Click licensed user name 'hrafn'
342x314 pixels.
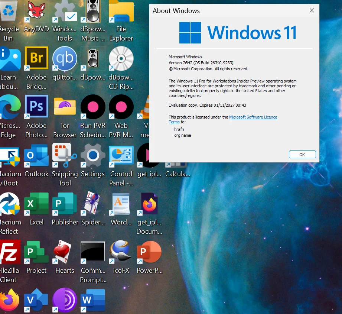[x=179, y=129]
